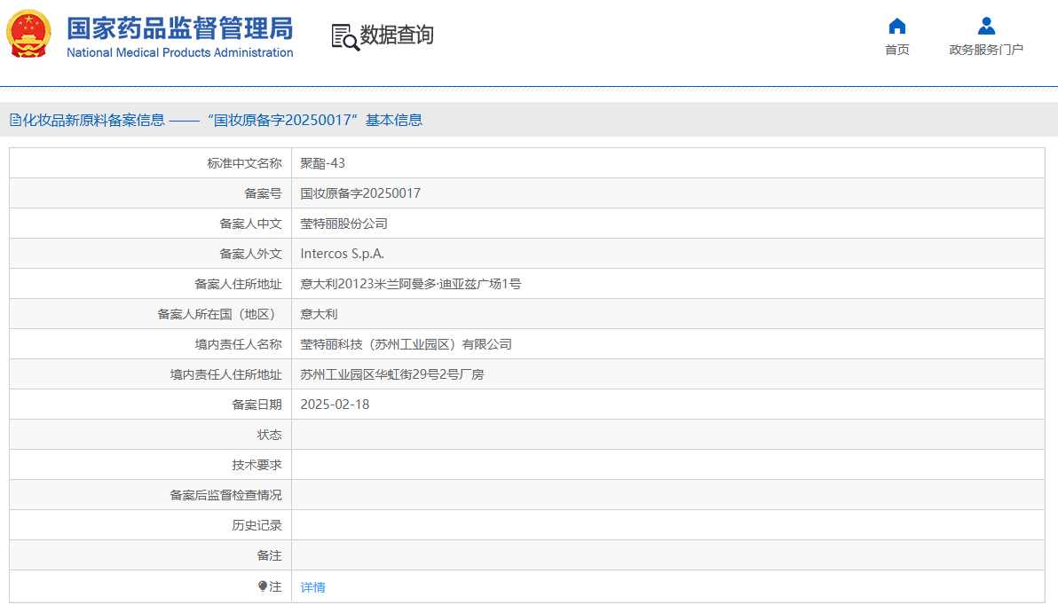Open the 详情 link
The height and width of the screenshot is (613, 1058).
(312, 587)
